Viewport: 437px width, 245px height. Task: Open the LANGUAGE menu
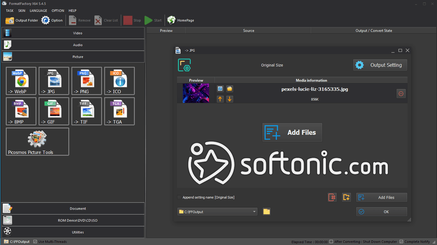point(39,11)
